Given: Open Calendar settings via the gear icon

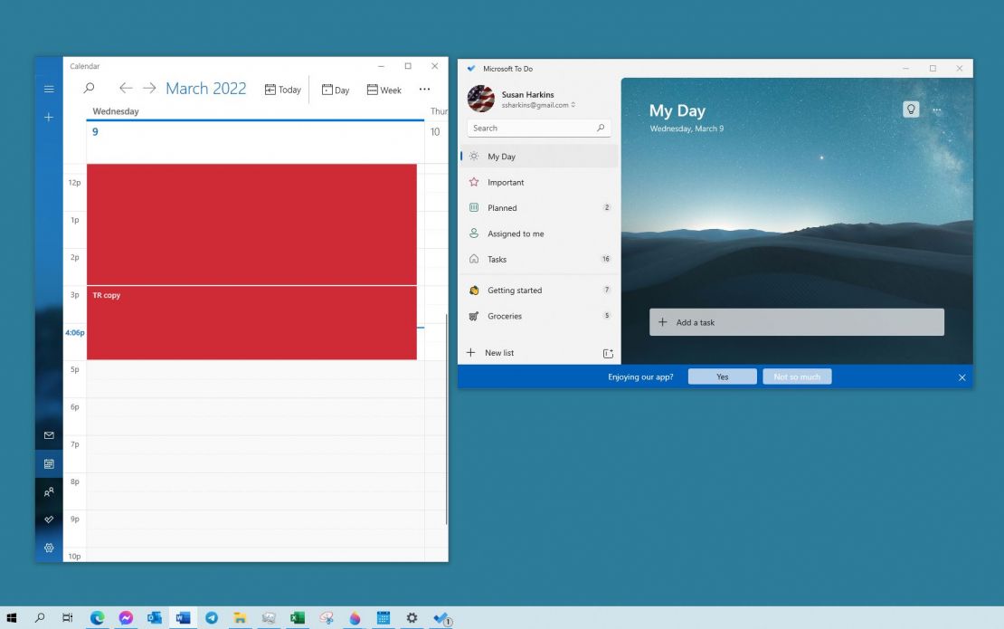Looking at the screenshot, I should [x=49, y=548].
